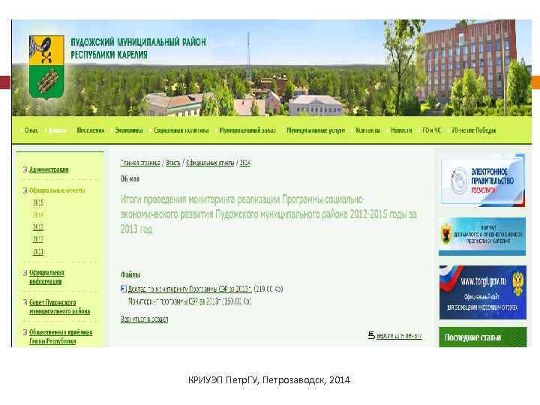Go to Главная страница breadcrumb

pos(140,163)
